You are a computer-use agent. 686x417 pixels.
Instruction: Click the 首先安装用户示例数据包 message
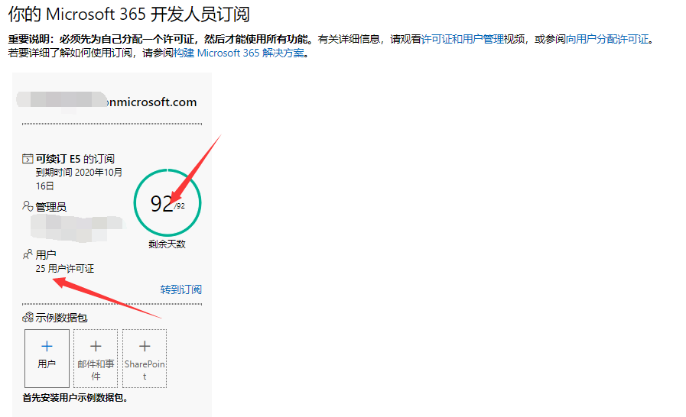(x=75, y=398)
